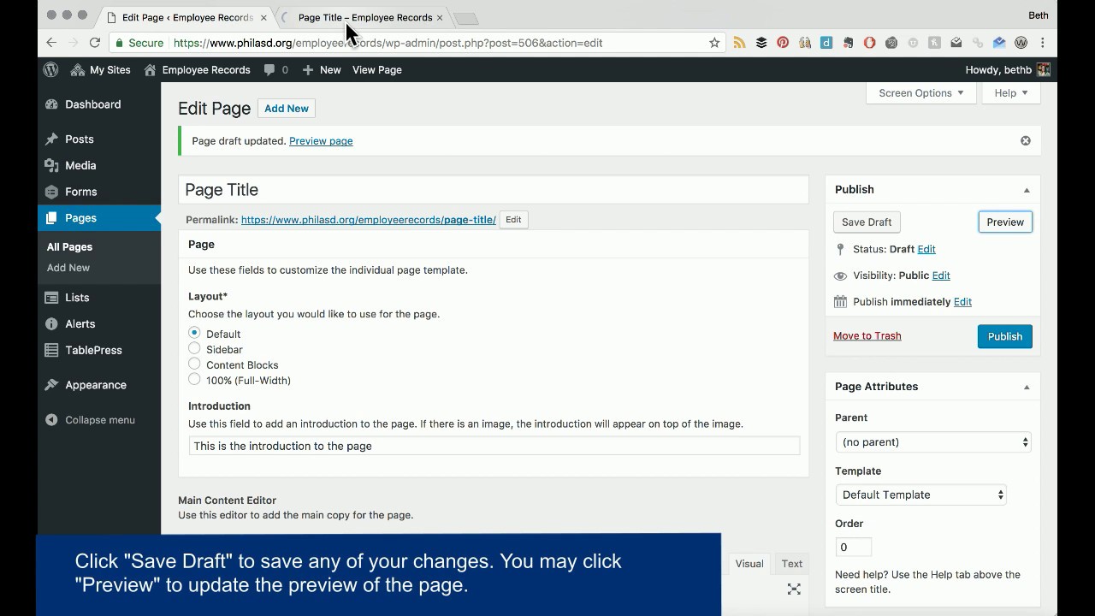Reload the page with the refresh icon

pos(95,43)
